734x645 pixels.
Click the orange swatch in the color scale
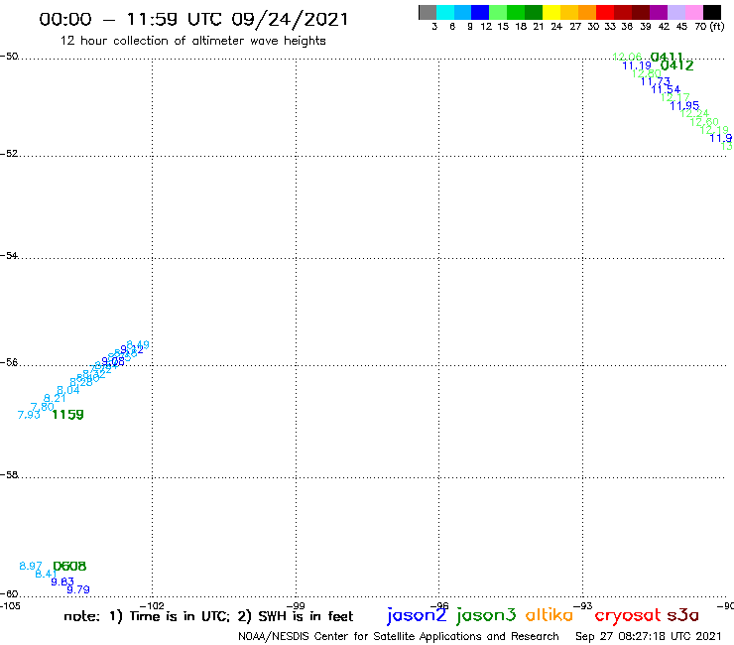tap(587, 12)
